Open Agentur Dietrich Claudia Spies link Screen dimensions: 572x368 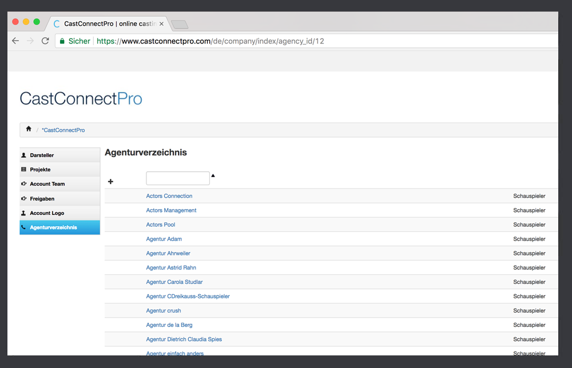tap(184, 339)
